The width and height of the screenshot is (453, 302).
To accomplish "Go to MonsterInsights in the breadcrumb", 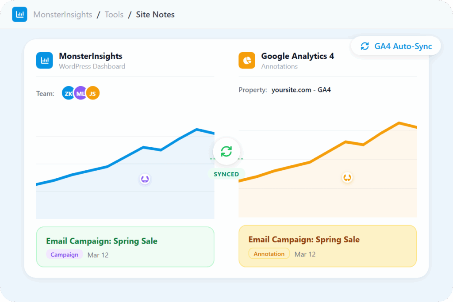I will tap(62, 15).
